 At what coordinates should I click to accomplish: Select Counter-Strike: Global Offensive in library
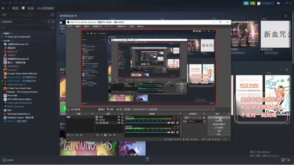pyautogui.click(x=22, y=74)
